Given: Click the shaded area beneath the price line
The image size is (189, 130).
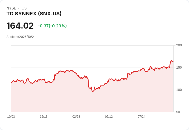Looking at the screenshot, I should point(92,102).
